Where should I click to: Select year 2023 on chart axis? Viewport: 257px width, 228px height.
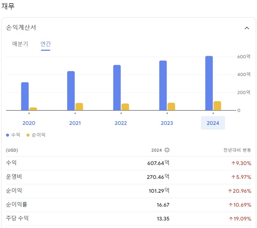[x=167, y=123]
